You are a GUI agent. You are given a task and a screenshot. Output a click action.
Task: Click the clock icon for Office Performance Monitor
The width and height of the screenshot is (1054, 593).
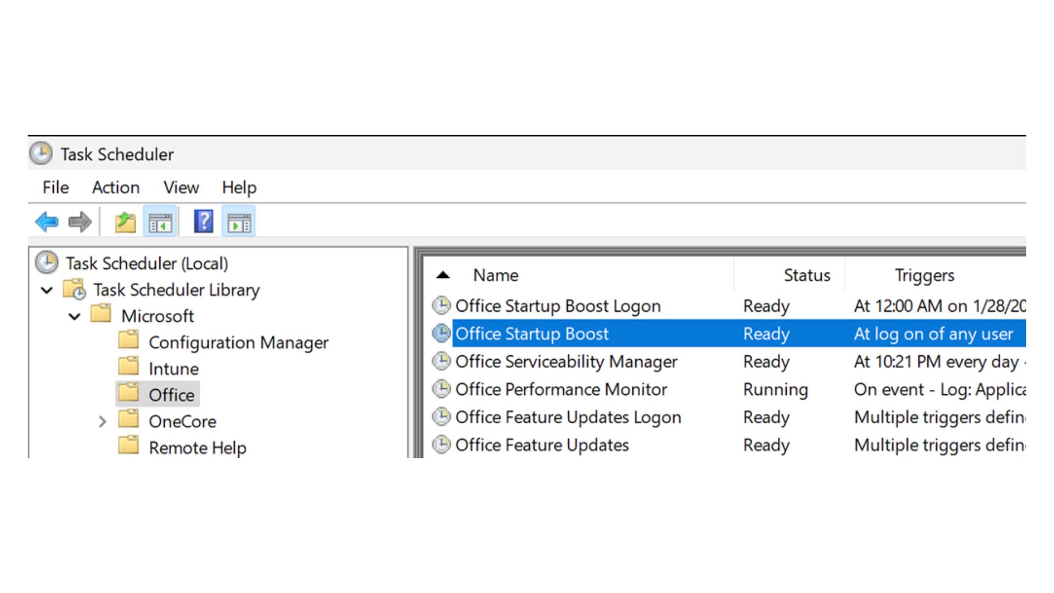(x=441, y=389)
